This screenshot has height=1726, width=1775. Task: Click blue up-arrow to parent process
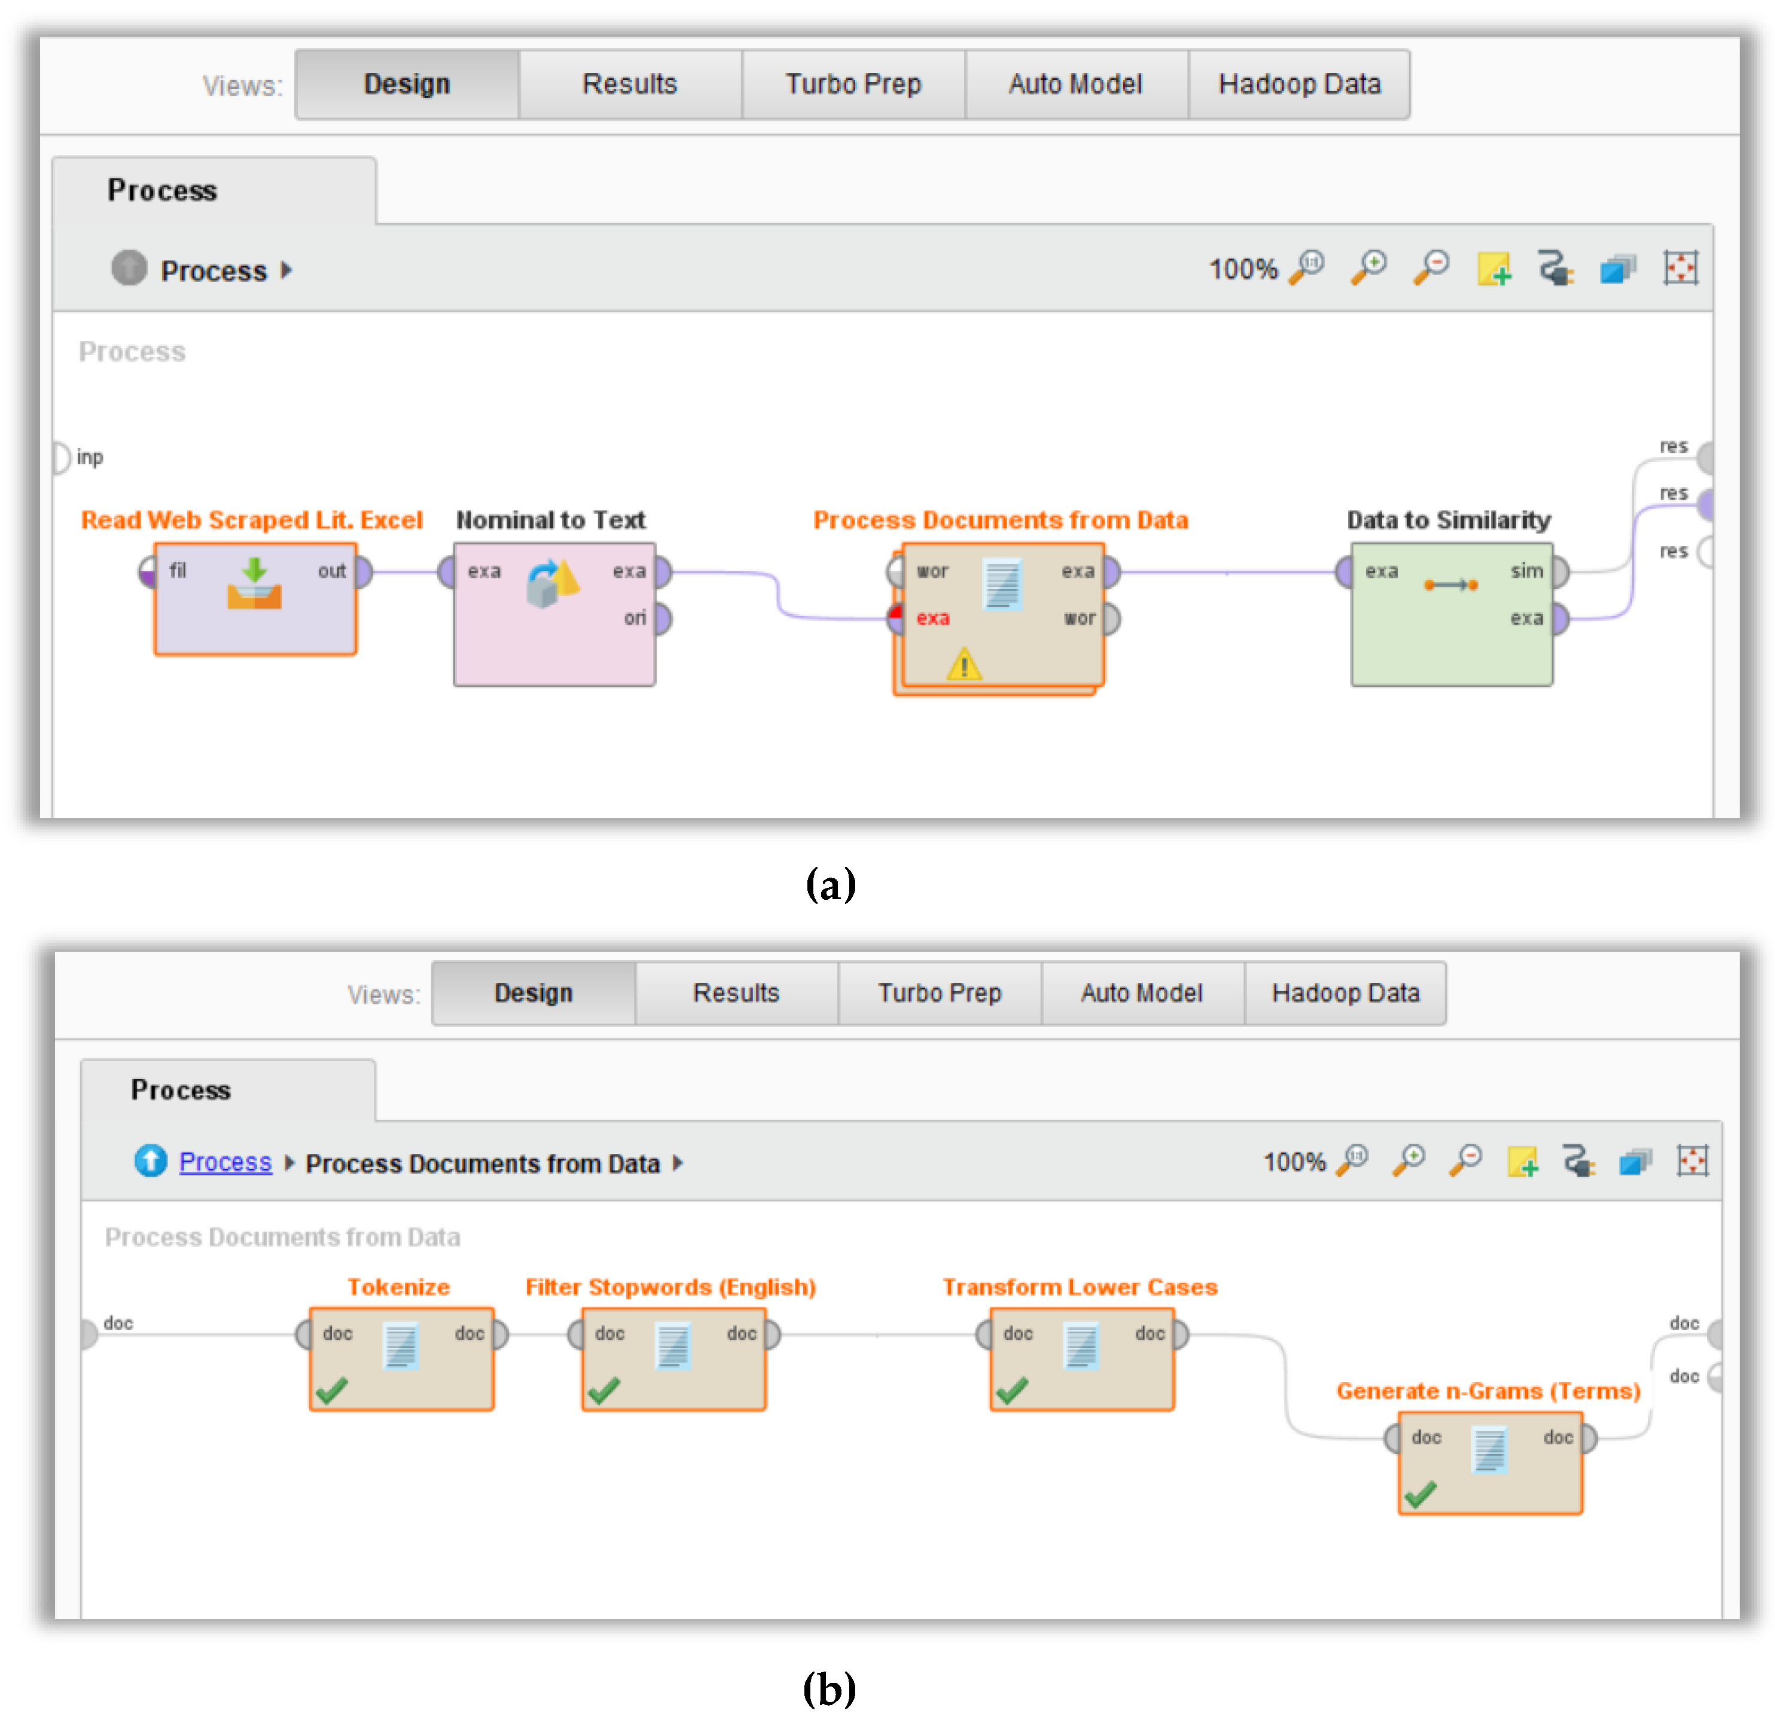(151, 1160)
